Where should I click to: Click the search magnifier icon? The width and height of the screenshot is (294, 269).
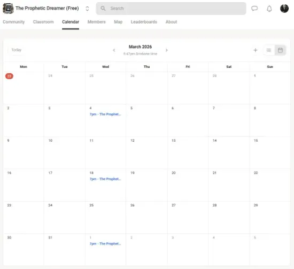pos(103,9)
